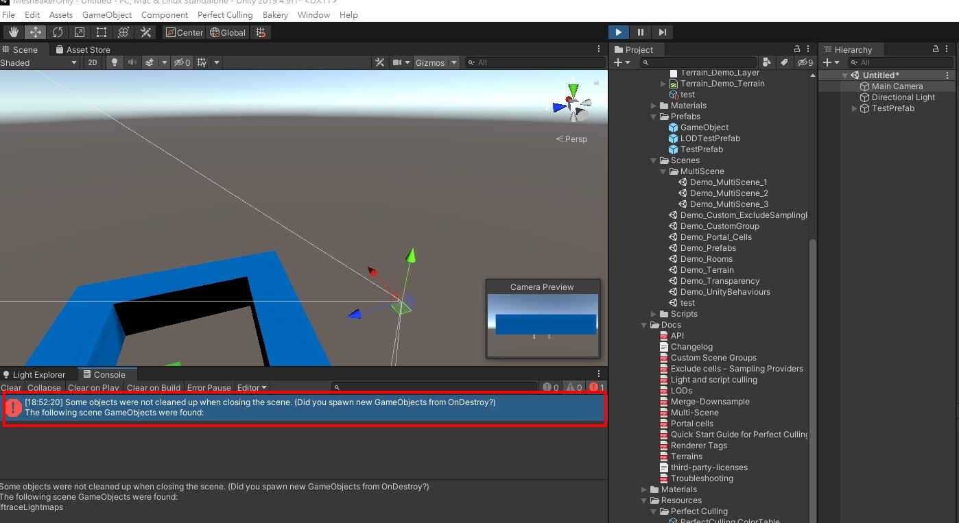This screenshot has height=523, width=959.
Task: Expand TestPrefab in the Hierarchy
Action: click(x=853, y=108)
